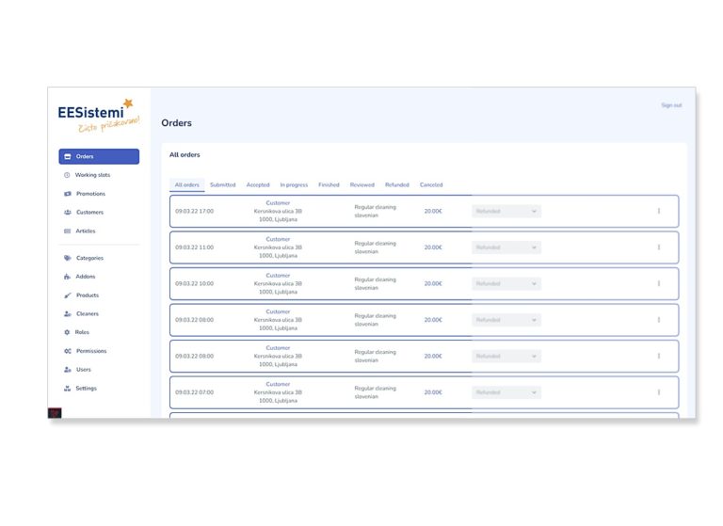723x526 pixels.
Task: Click the date 09.03.22 10:00
Action: (x=195, y=283)
